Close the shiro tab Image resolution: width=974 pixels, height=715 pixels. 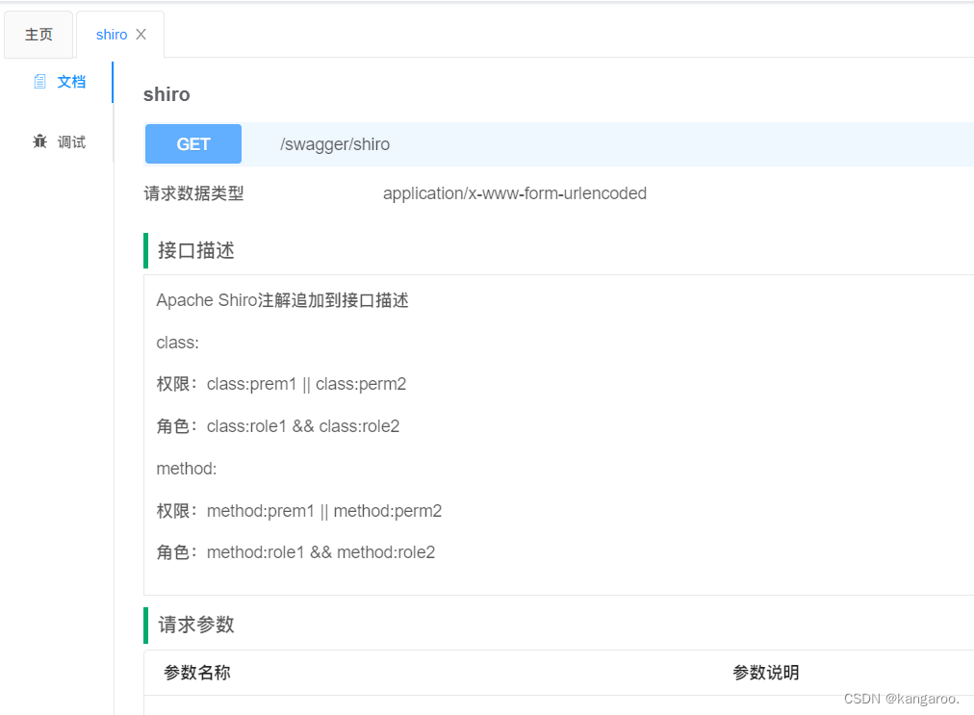(141, 35)
